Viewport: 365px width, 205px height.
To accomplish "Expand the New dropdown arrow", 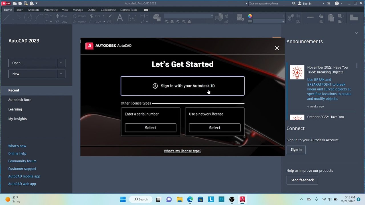I will [x=61, y=74].
